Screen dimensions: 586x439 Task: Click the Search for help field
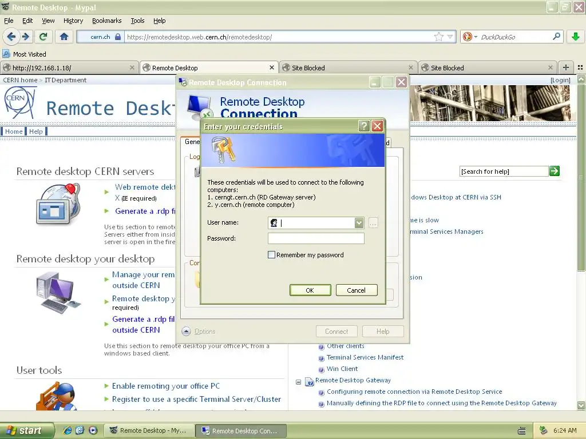[504, 171]
